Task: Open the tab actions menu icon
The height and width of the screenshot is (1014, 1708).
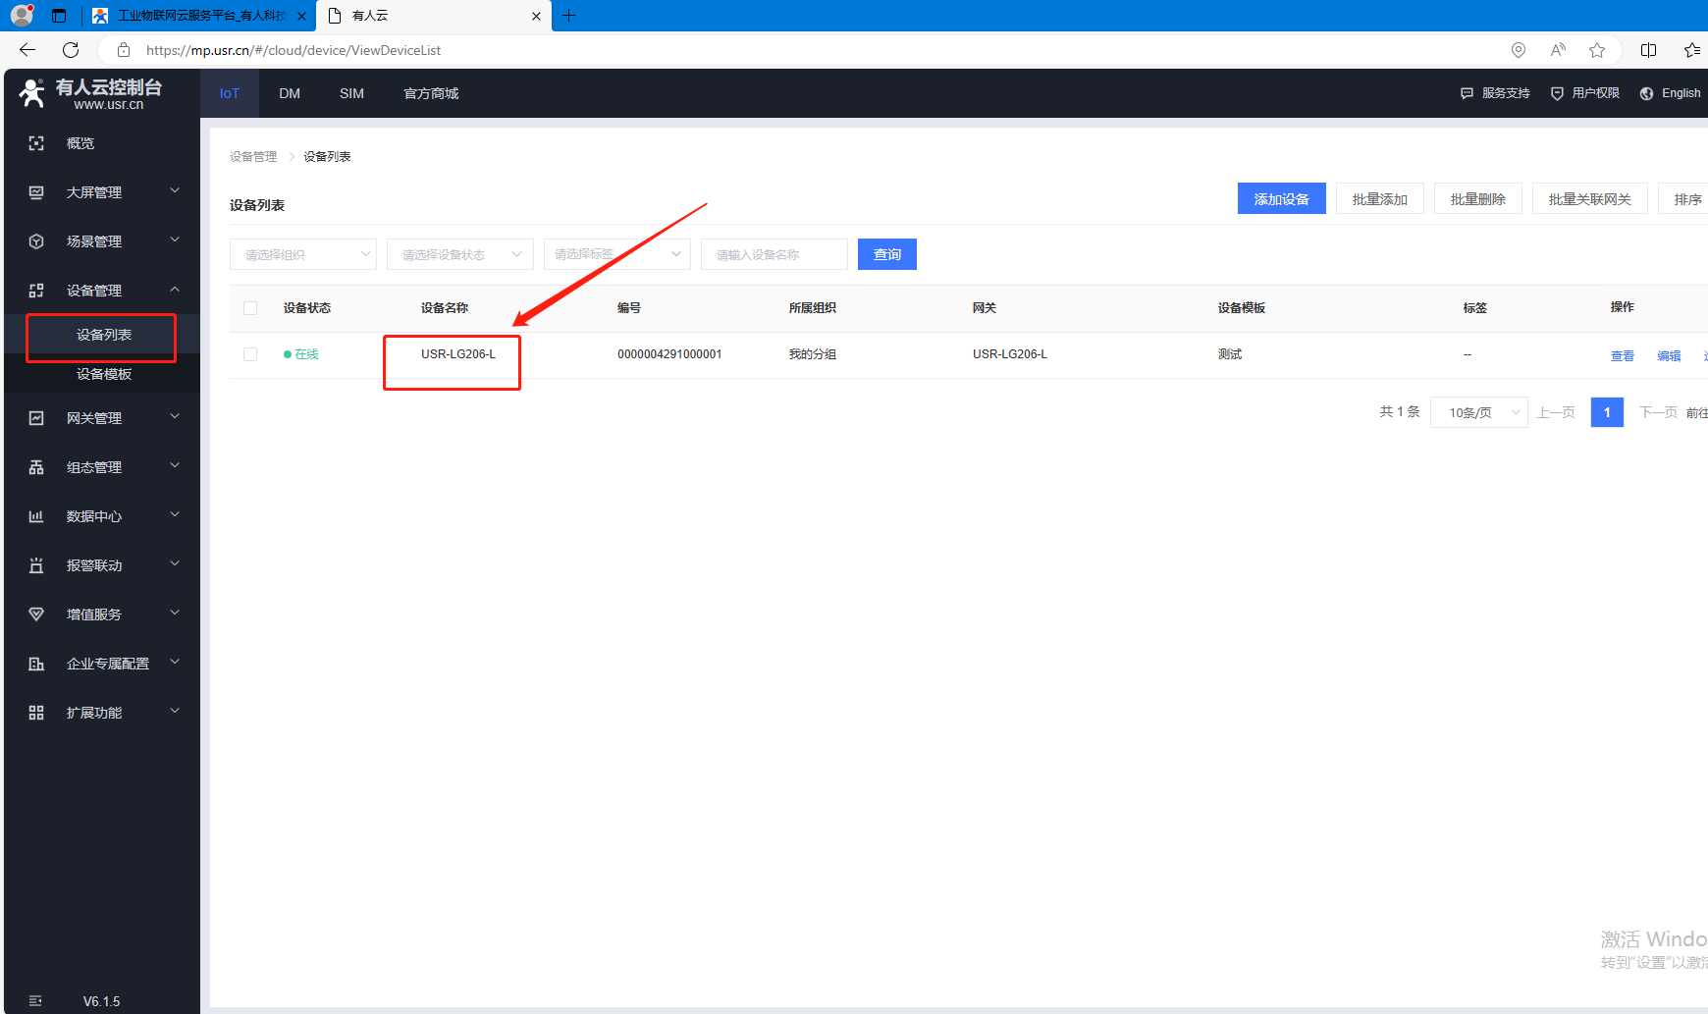Action: [59, 16]
